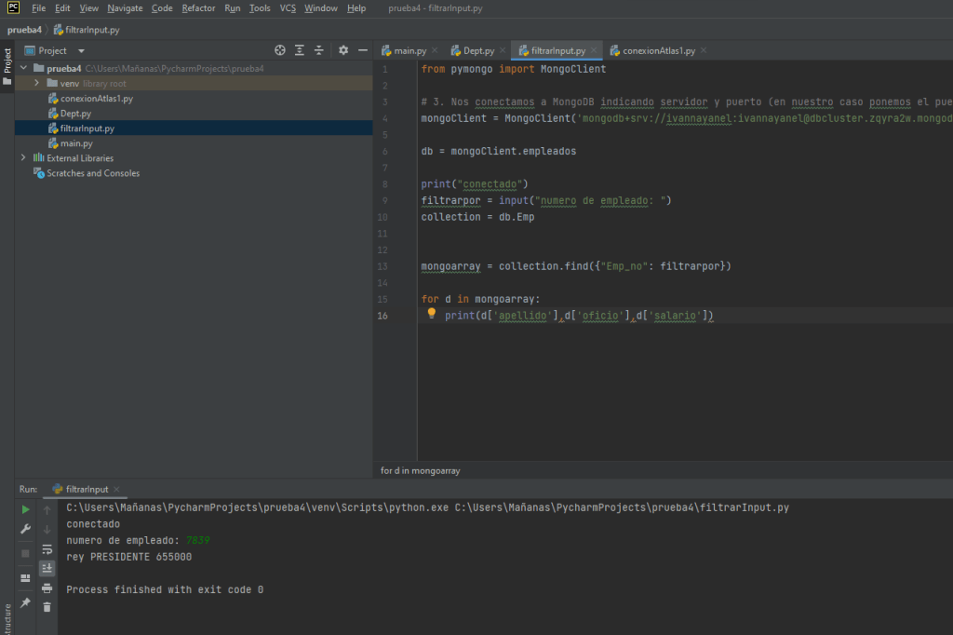This screenshot has width=953, height=635.
Task: Click Collapse All icon in Project panel
Action: 318,50
